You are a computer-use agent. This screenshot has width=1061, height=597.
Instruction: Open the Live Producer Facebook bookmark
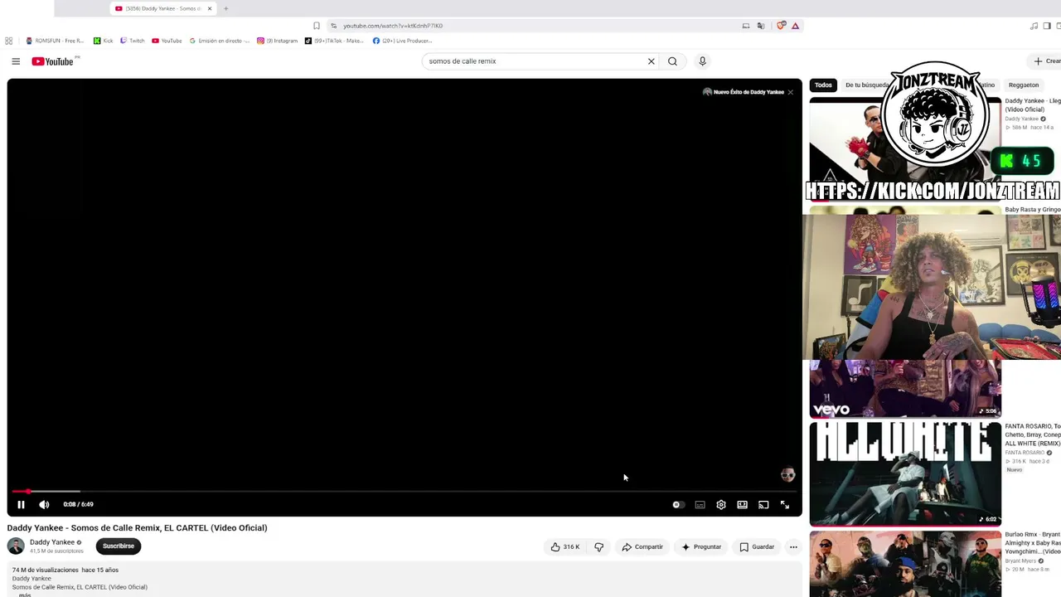(402, 41)
